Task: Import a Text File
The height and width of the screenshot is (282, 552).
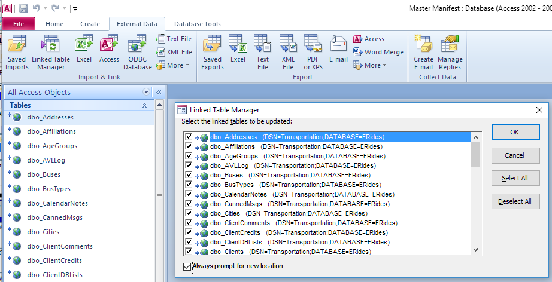Action: (174, 39)
